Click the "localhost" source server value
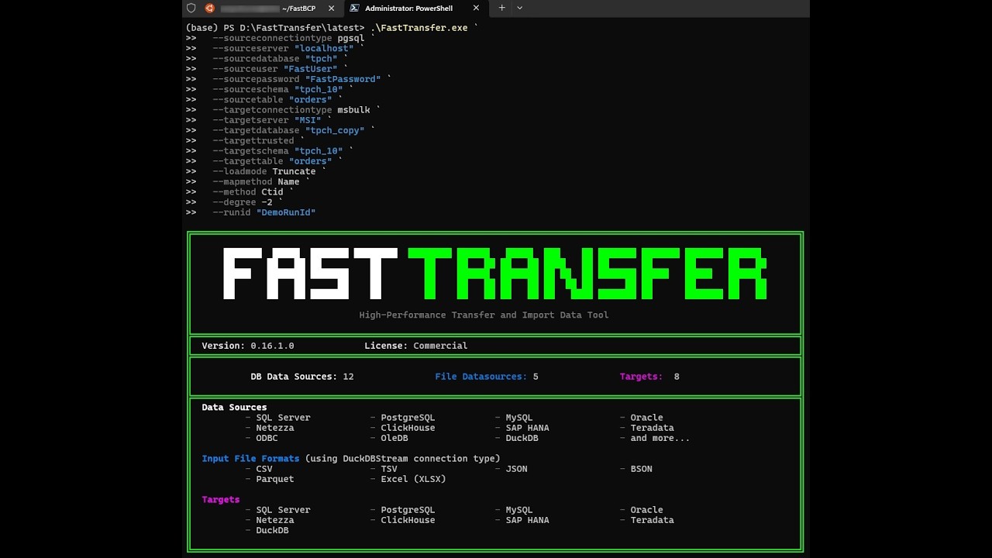Viewport: 992px width, 558px height. [x=323, y=48]
